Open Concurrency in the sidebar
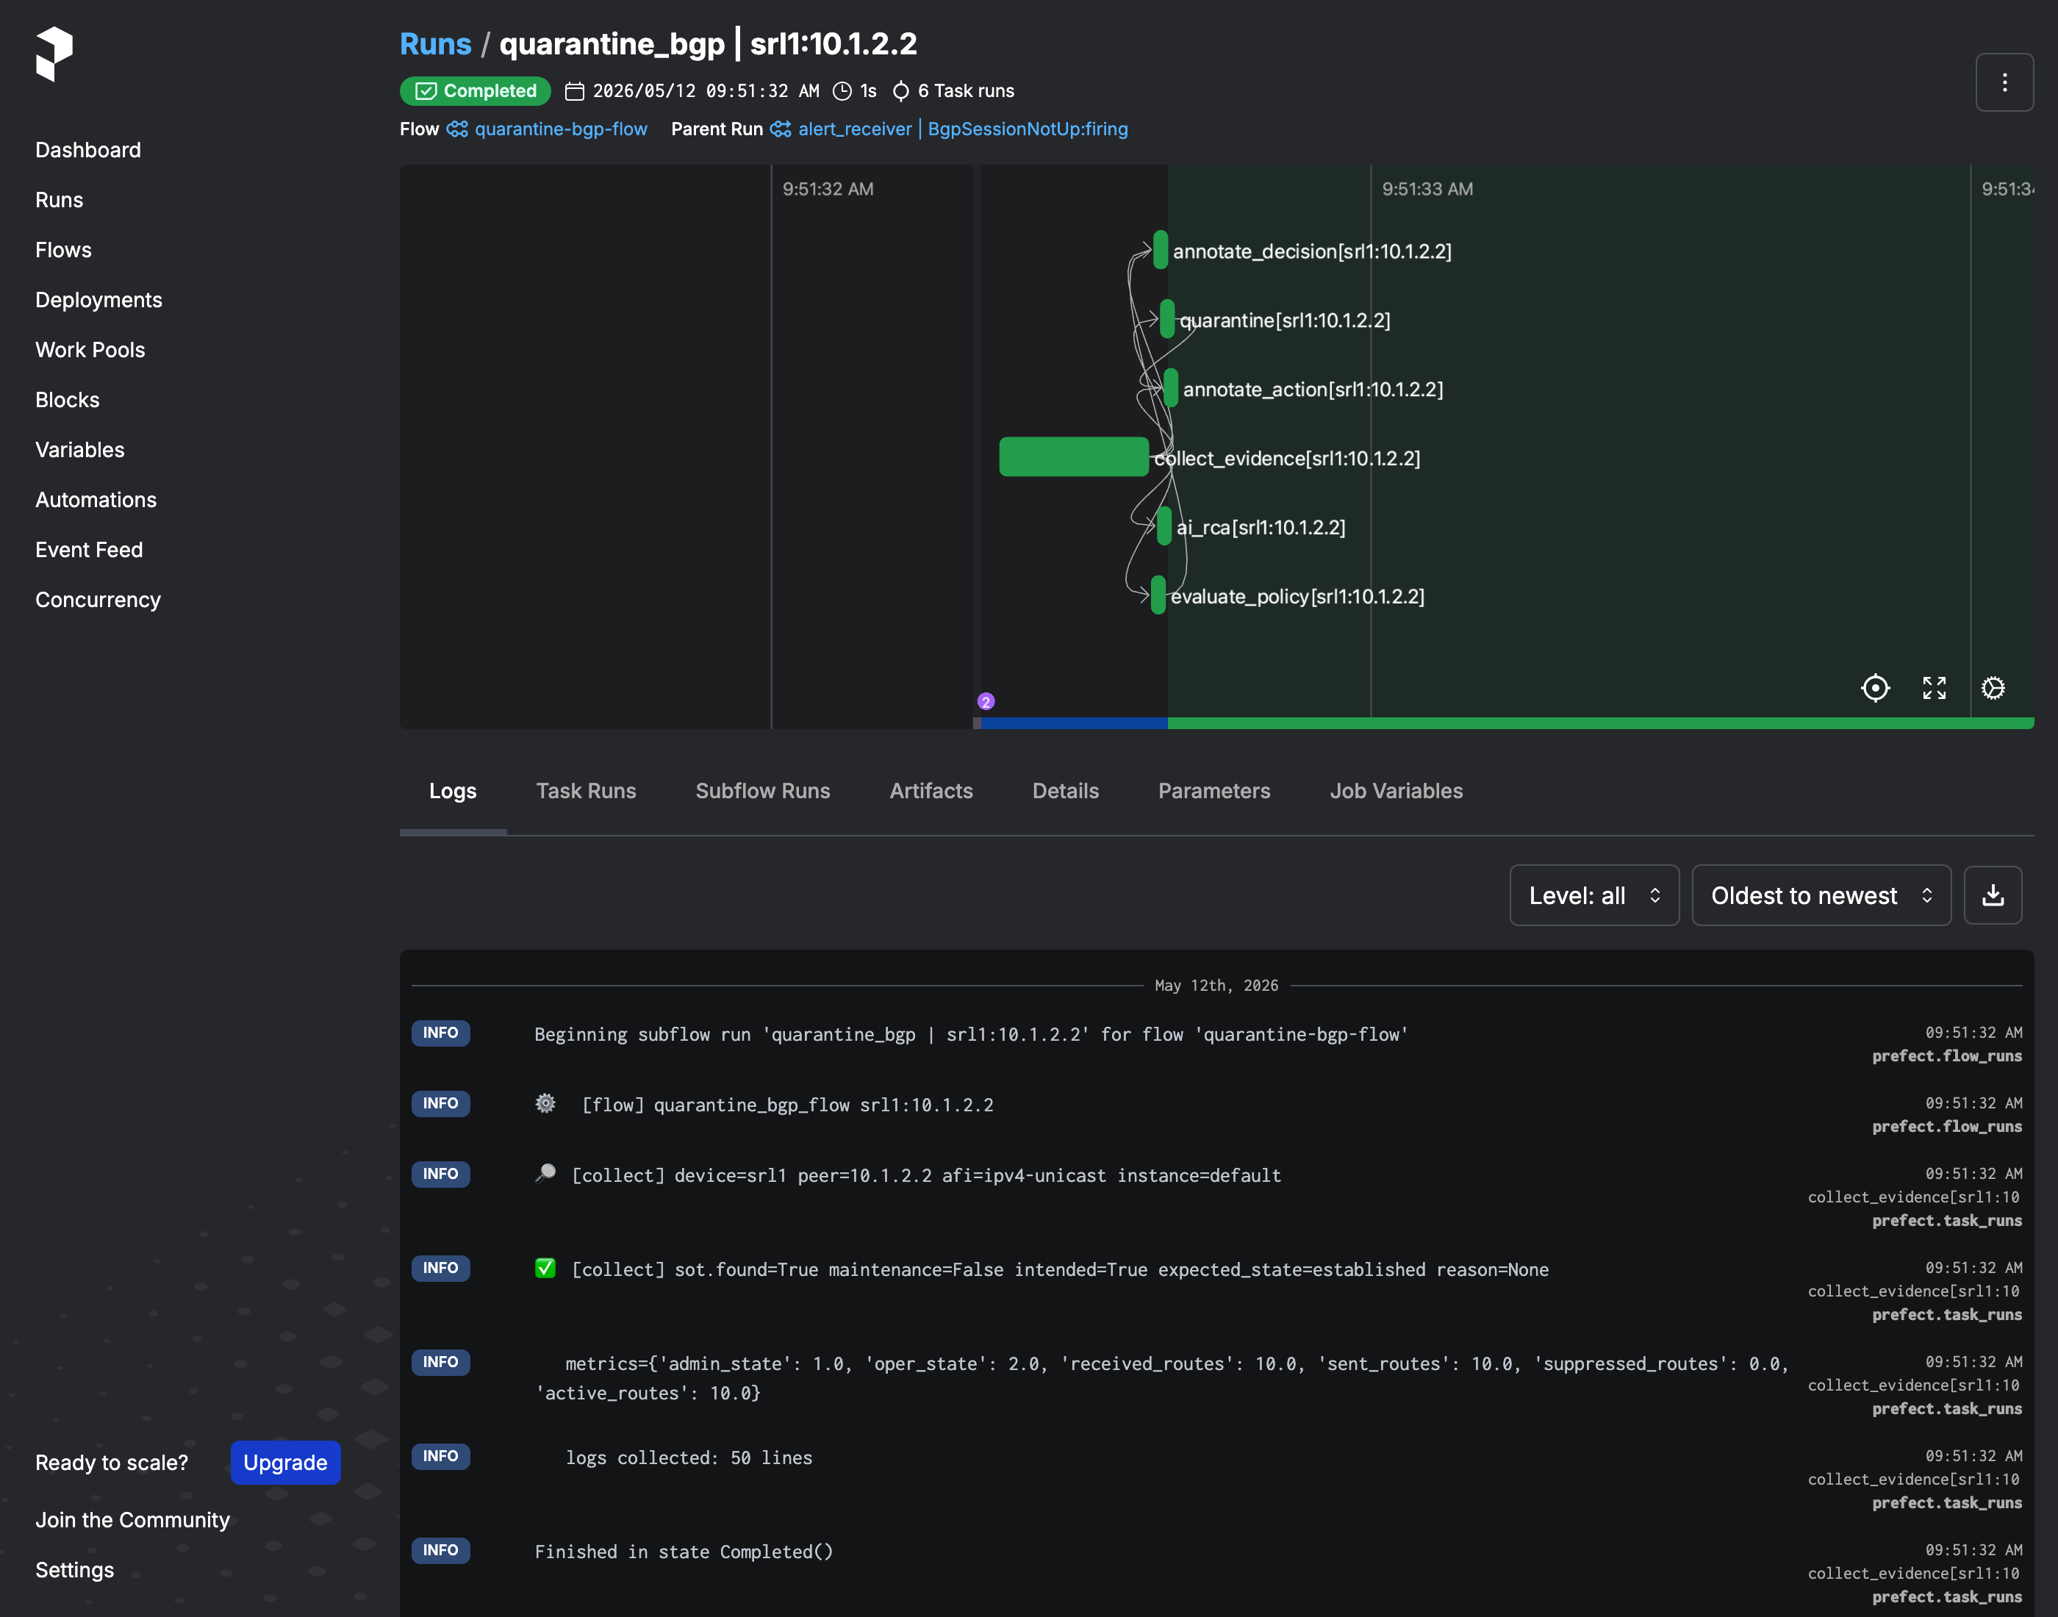Image resolution: width=2058 pixels, height=1617 pixels. coord(98,600)
